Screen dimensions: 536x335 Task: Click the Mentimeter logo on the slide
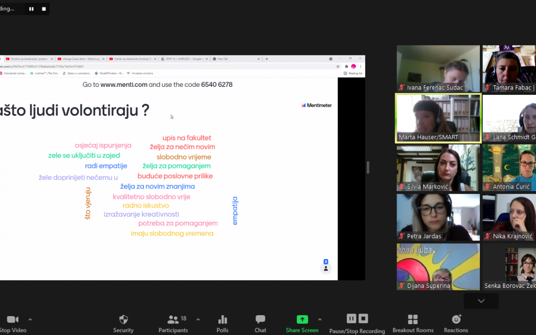pyautogui.click(x=317, y=105)
